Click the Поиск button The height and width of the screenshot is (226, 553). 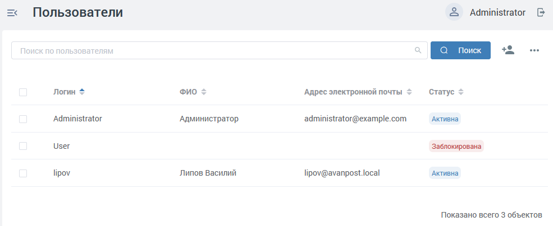460,50
